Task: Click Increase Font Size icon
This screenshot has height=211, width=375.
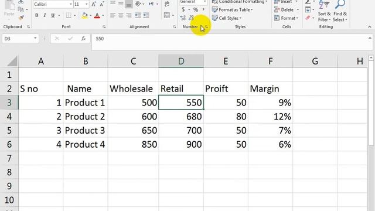Action: [94, 4]
